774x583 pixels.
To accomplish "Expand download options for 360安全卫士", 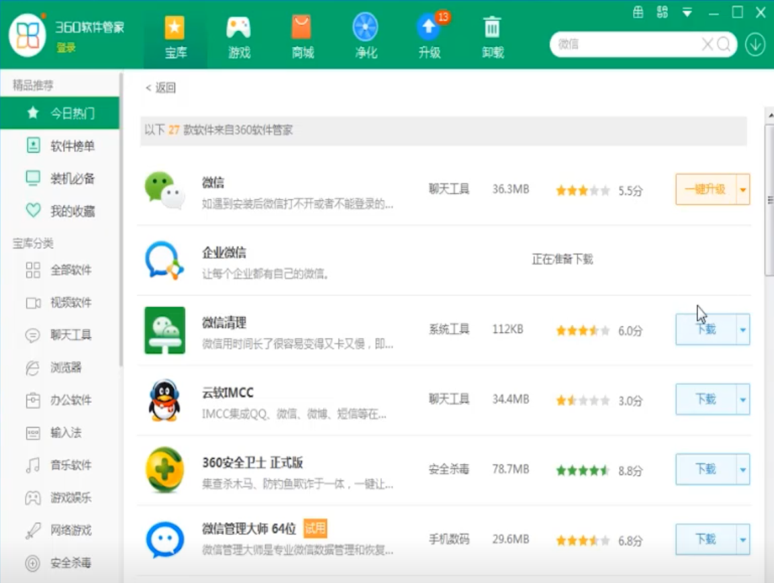I will point(743,469).
